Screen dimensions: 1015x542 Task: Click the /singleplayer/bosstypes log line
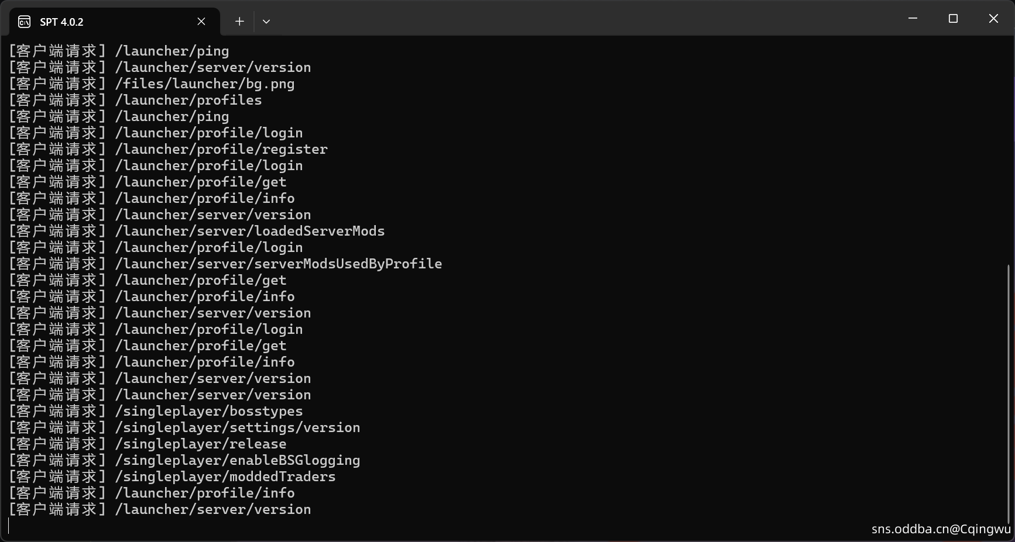coord(208,411)
